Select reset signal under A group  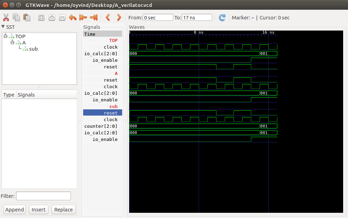[111, 80]
